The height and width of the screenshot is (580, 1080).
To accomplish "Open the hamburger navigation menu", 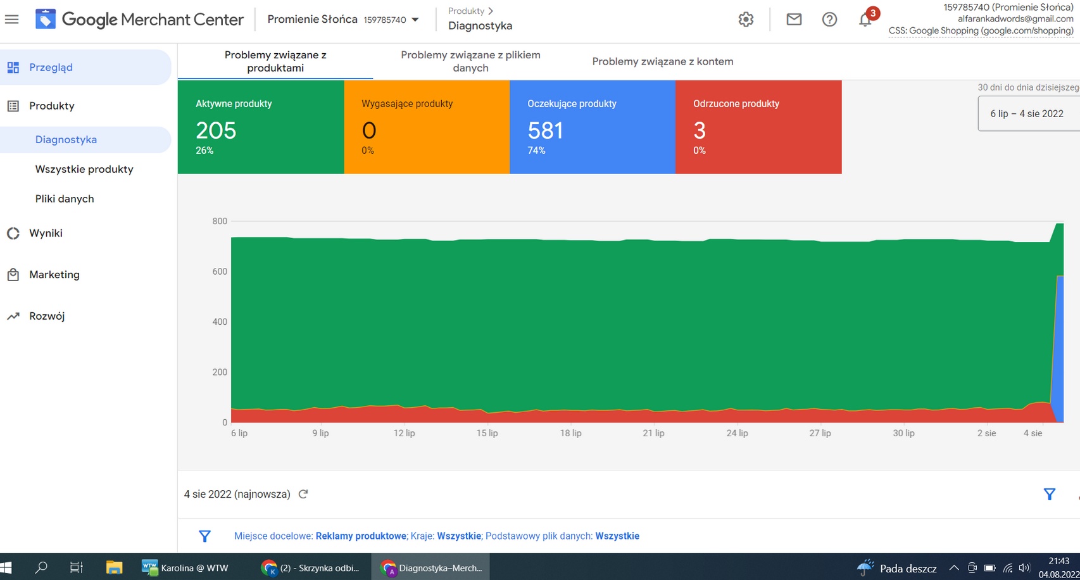I will click(x=11, y=20).
